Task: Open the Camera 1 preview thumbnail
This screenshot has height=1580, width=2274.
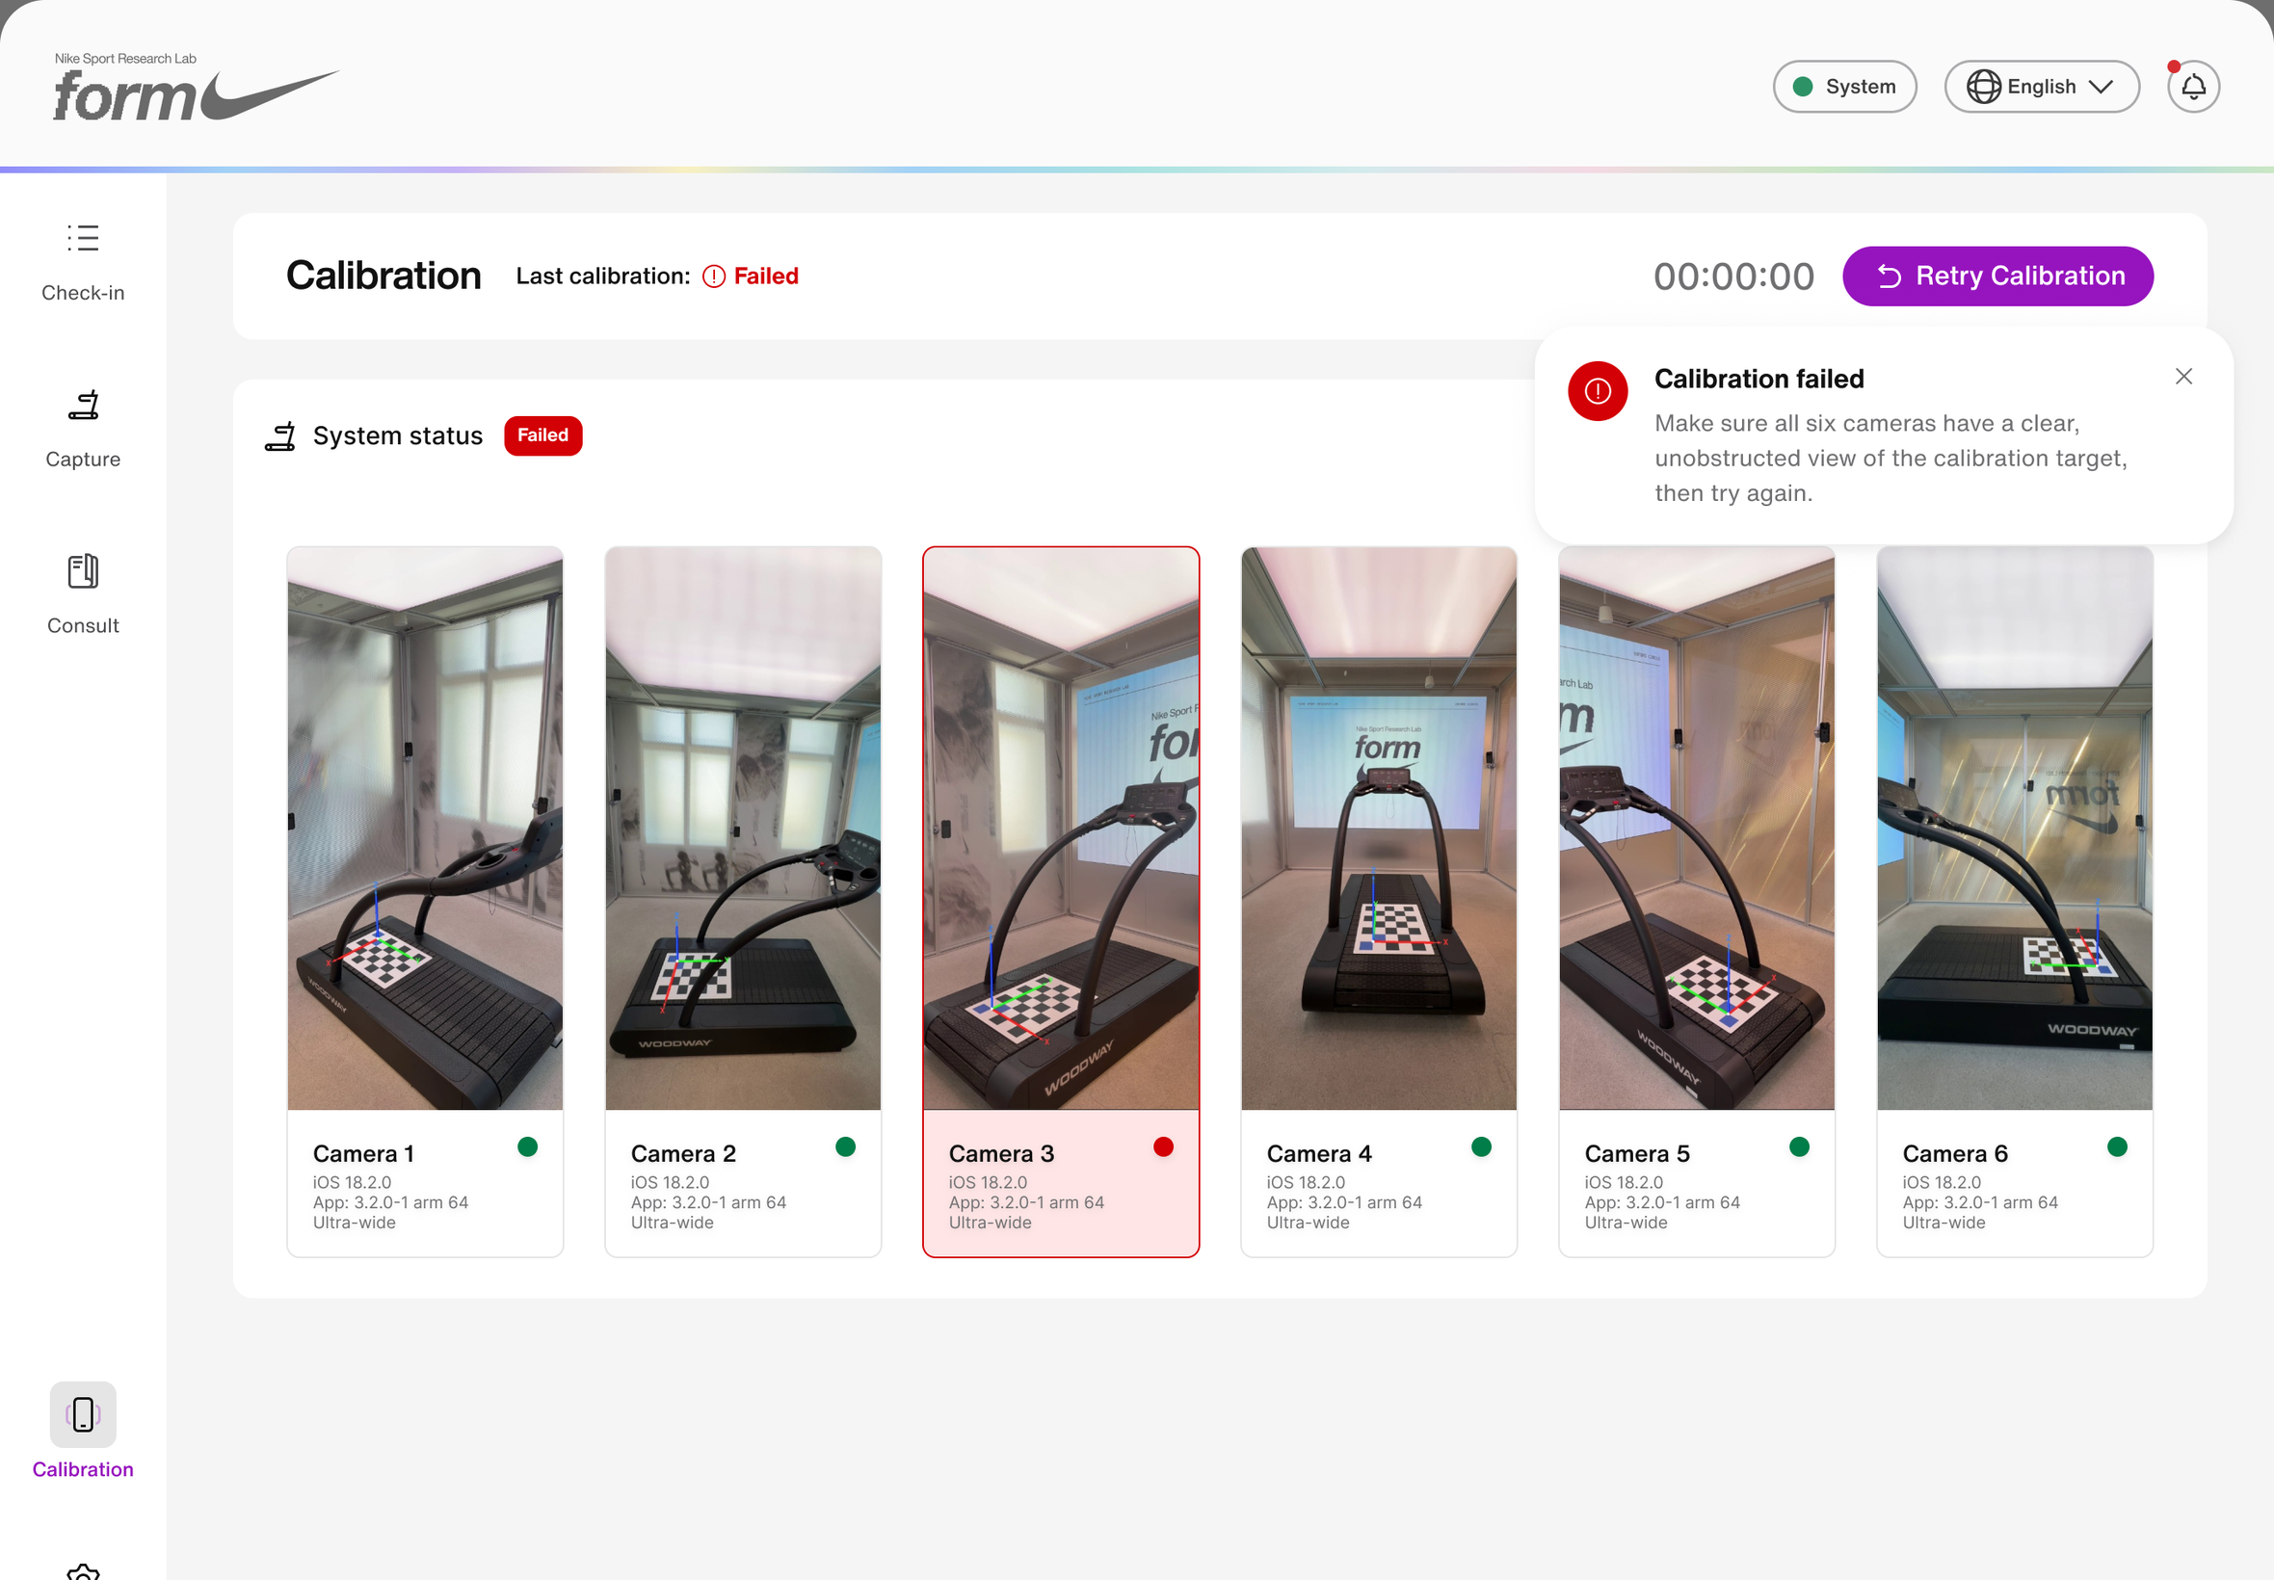Action: [x=425, y=829]
